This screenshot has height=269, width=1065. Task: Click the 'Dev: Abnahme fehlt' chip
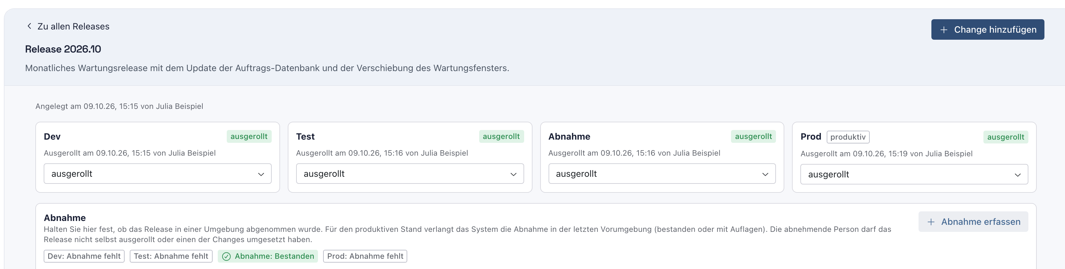pyautogui.click(x=84, y=256)
